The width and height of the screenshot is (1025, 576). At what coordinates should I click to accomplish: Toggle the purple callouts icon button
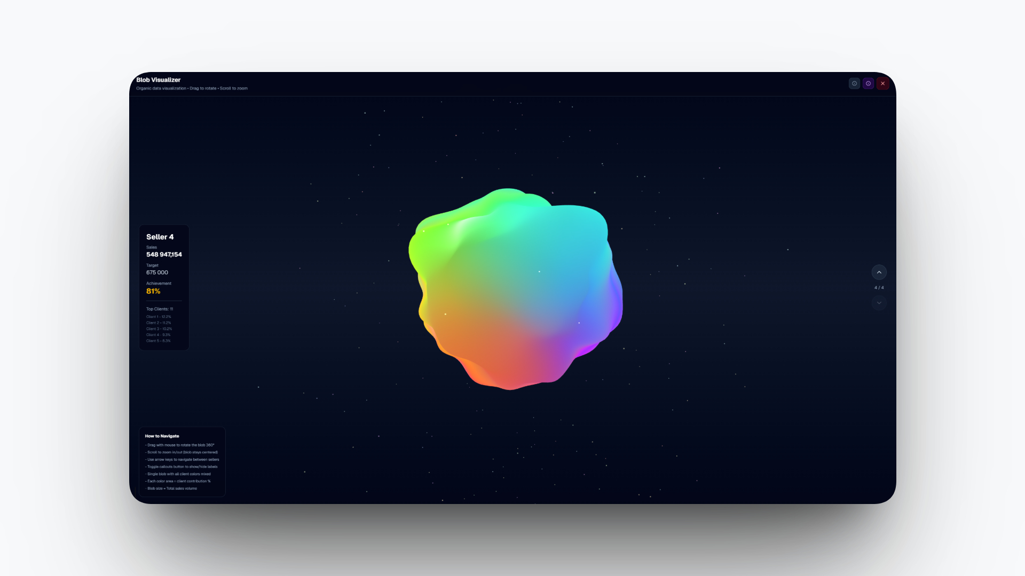pos(869,84)
